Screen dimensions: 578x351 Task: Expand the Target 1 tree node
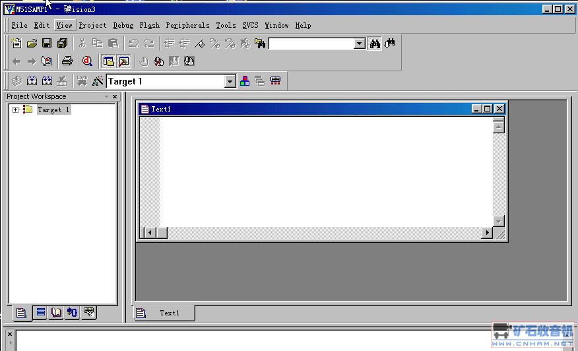click(15, 110)
